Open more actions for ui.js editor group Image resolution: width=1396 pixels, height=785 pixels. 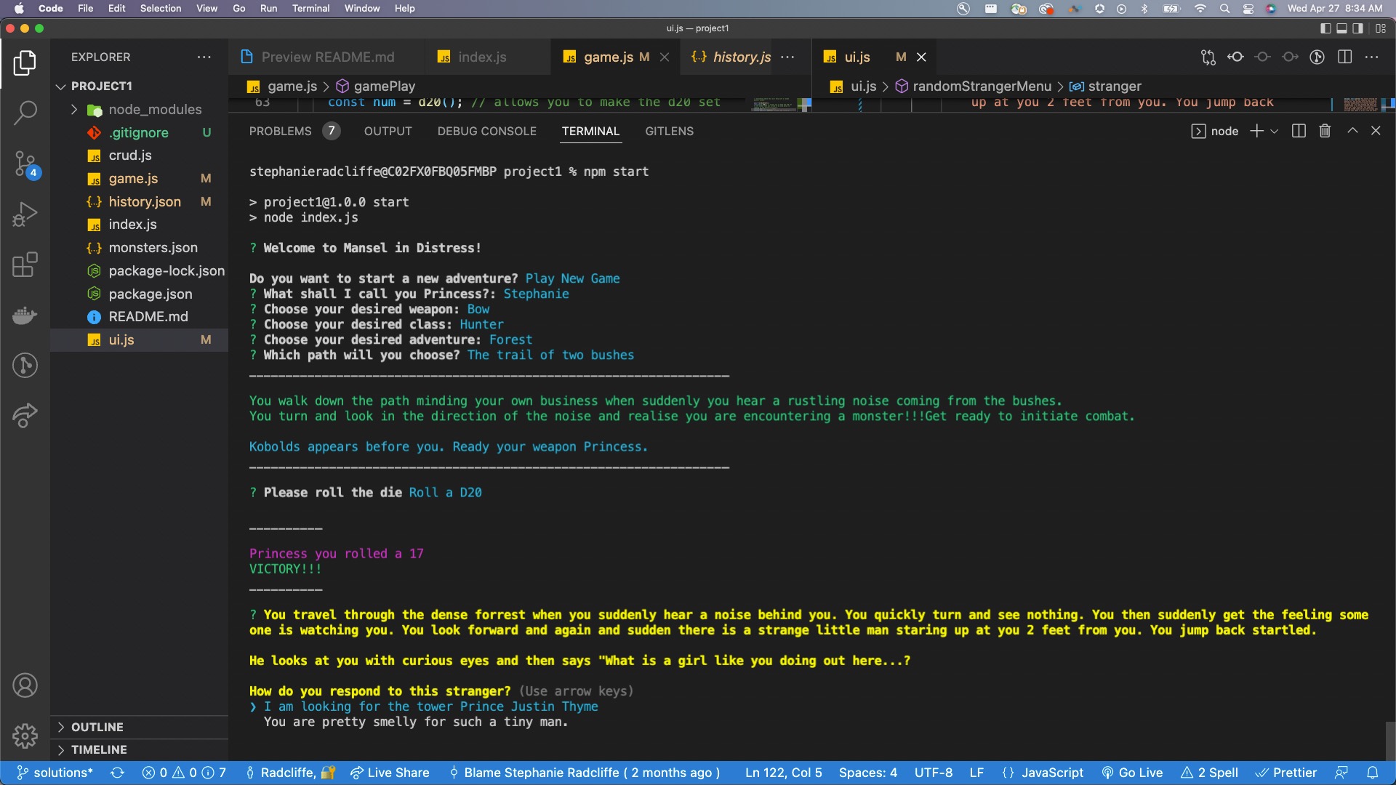(x=1371, y=57)
